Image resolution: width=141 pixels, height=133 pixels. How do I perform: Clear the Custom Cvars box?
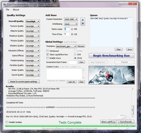pos(81,82)
